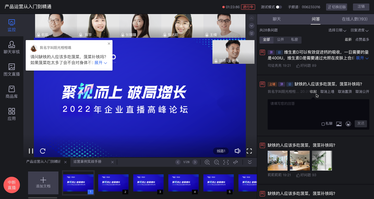Switch to the 聊天 tab
374x199 pixels.
pyautogui.click(x=277, y=19)
